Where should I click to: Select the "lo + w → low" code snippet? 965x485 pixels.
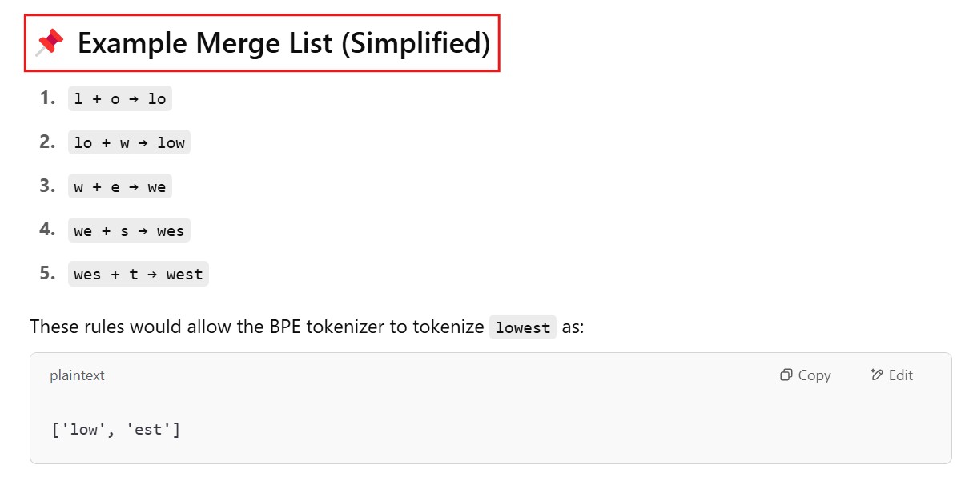(x=129, y=143)
